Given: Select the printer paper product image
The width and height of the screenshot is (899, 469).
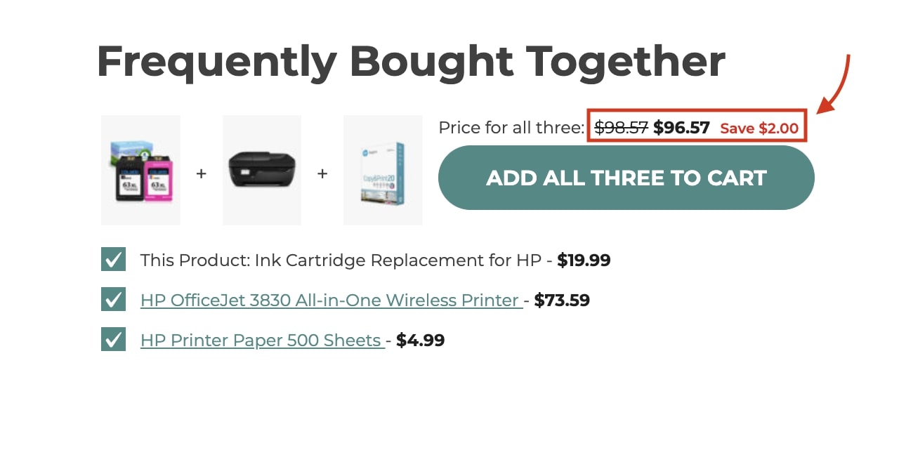Looking at the screenshot, I should point(383,171).
